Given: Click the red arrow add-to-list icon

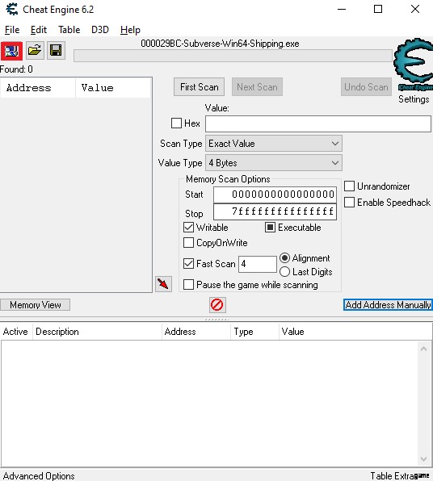Looking at the screenshot, I should (163, 284).
